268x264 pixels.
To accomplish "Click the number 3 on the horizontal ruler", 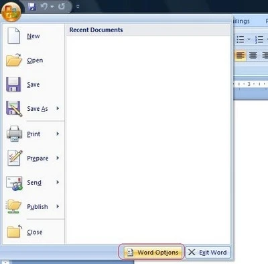I will click(249, 84).
